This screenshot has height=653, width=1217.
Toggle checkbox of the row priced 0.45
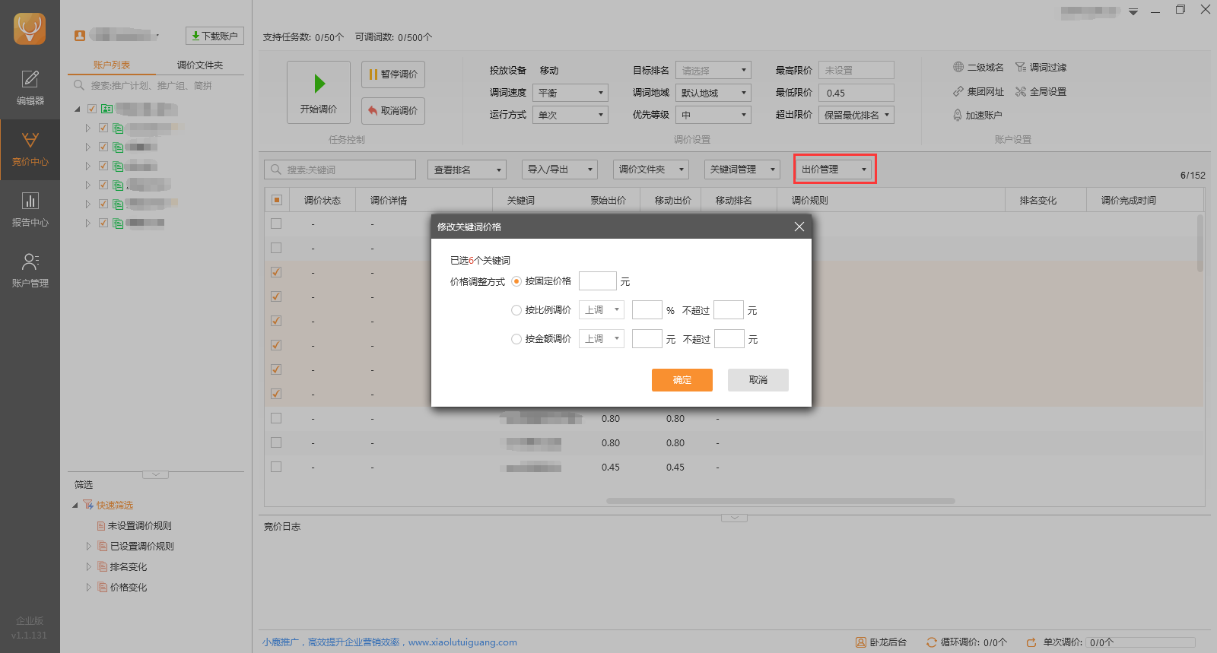[x=276, y=467]
